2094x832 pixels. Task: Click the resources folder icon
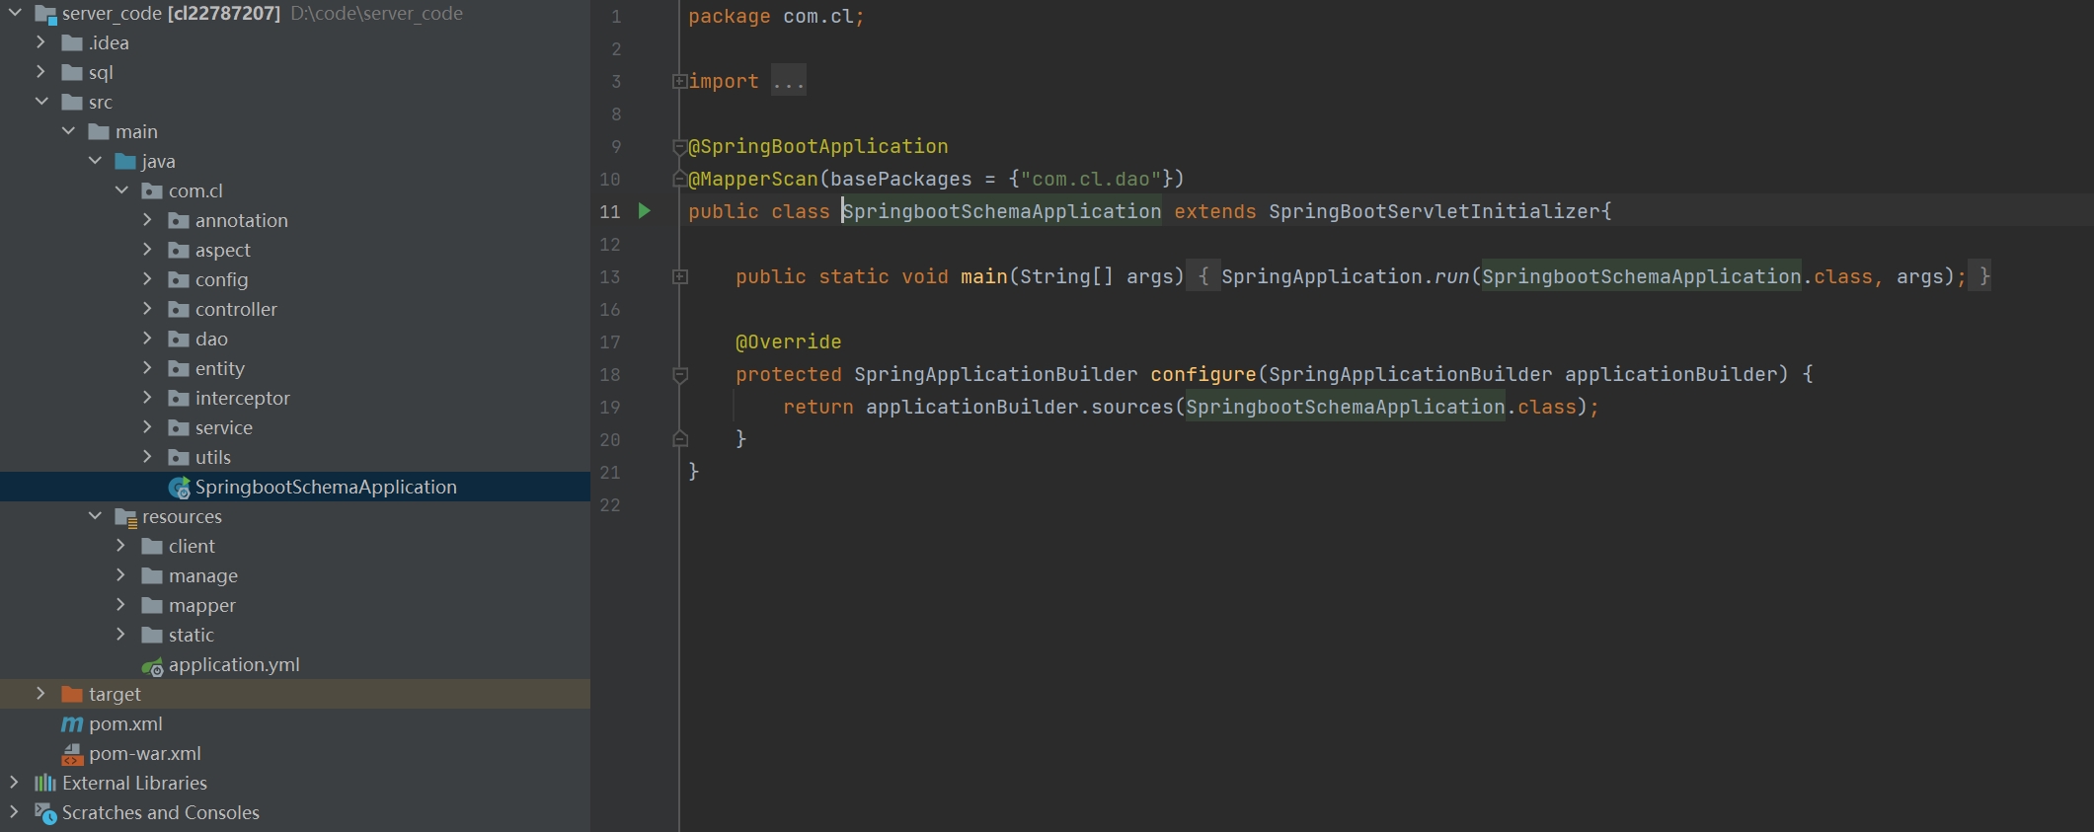click(x=125, y=517)
